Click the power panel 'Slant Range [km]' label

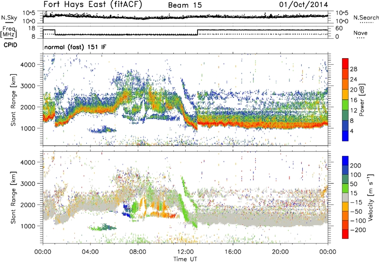(13, 100)
